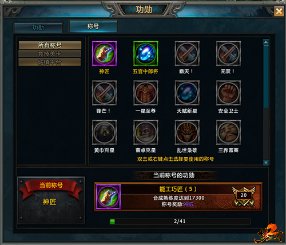
Task: Select the 天赋新星 gem icon
Action: [x=187, y=93]
